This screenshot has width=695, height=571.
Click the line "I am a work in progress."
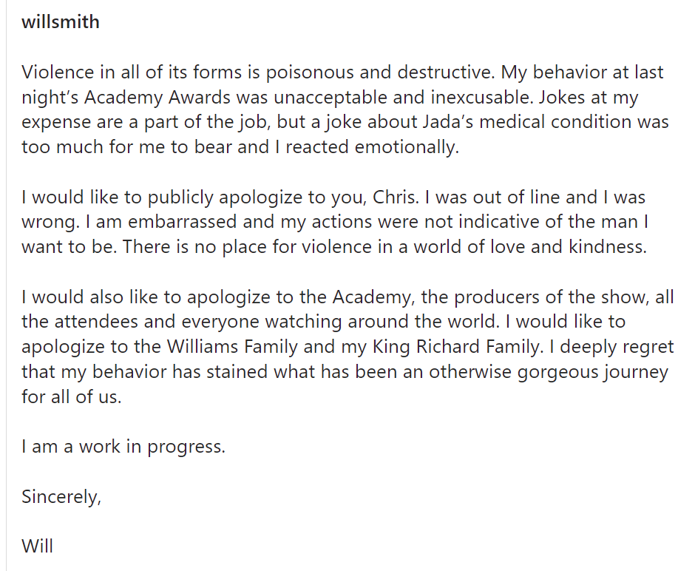tap(123, 447)
